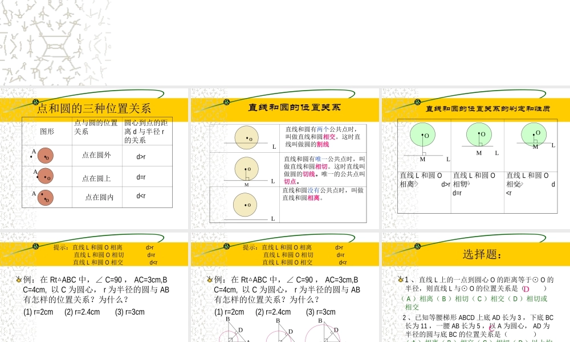Select the yellow circle above separate line L
This screenshot has height=342, width=570.
pos(245,205)
